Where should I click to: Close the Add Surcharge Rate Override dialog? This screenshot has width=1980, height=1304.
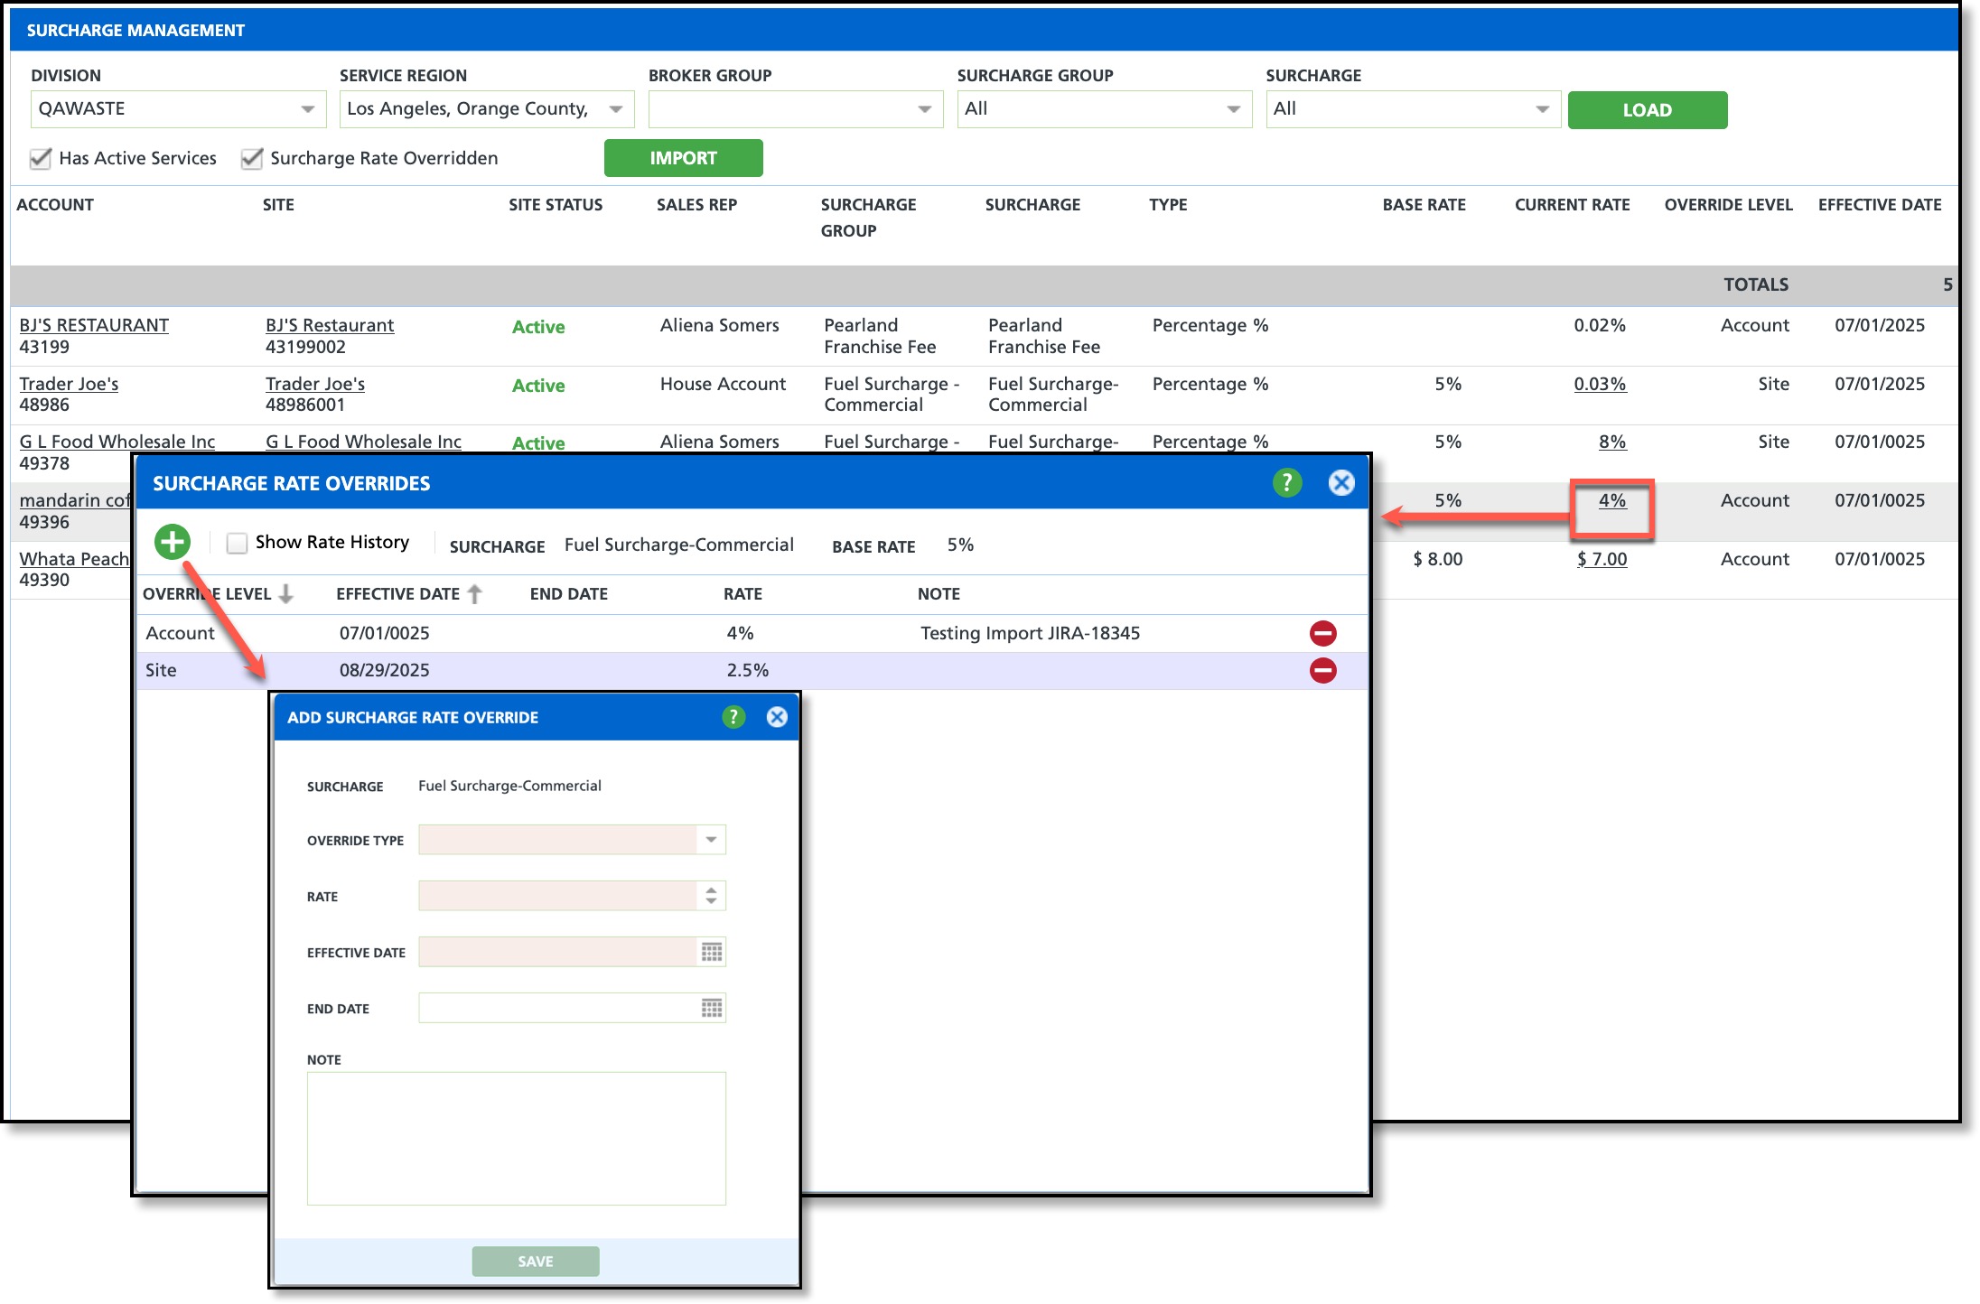click(777, 717)
